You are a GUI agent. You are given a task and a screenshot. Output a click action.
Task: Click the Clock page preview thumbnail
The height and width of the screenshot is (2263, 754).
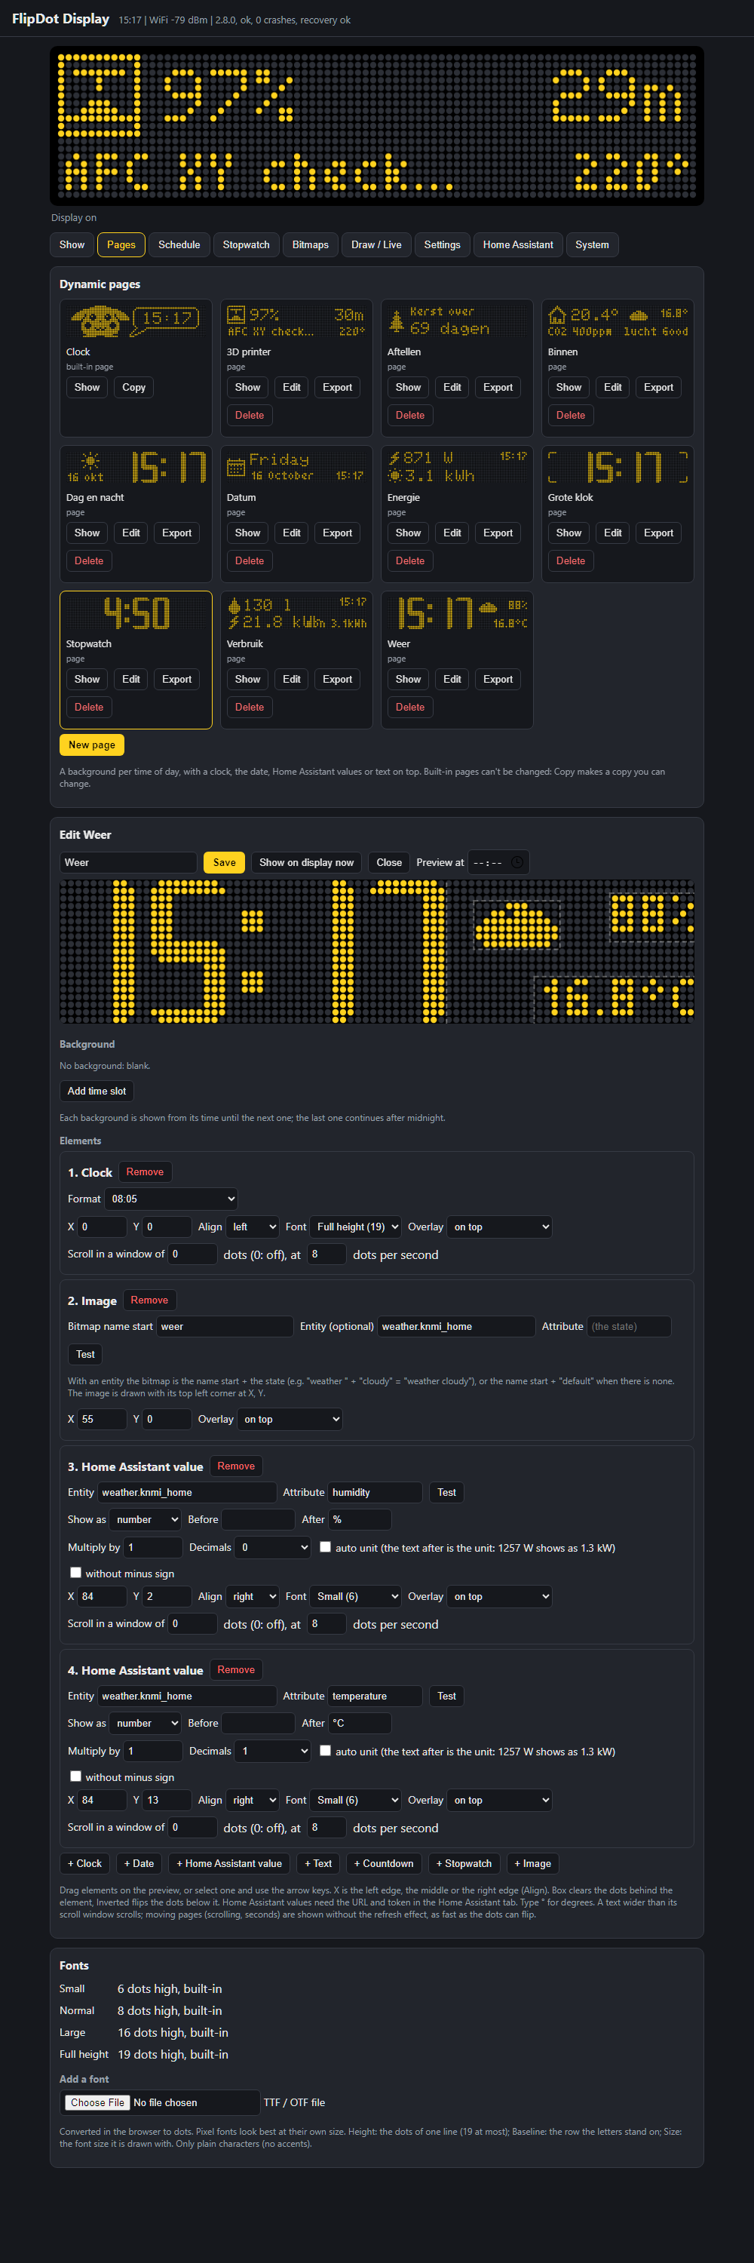[x=136, y=321]
